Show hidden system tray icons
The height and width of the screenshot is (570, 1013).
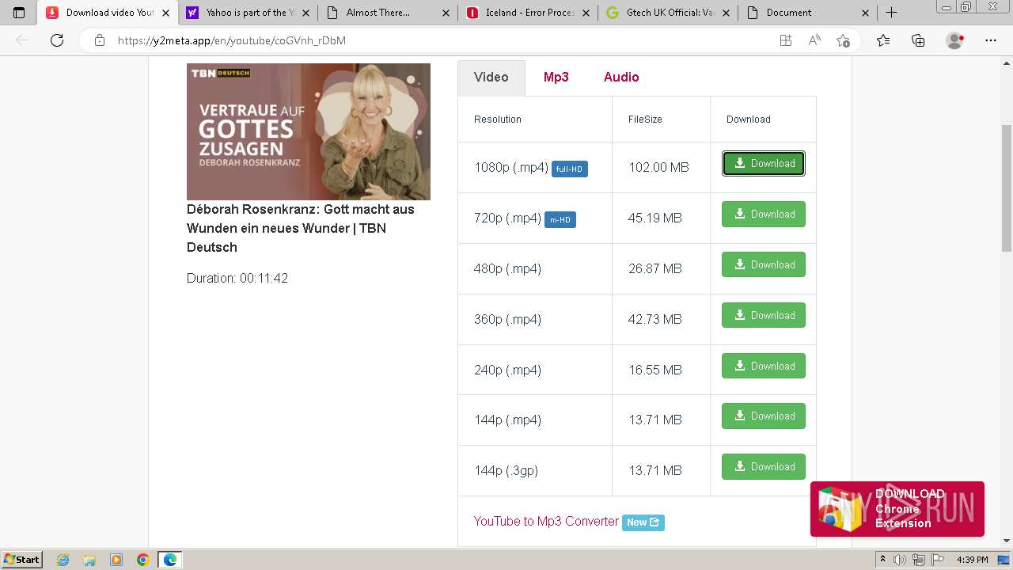coord(883,560)
